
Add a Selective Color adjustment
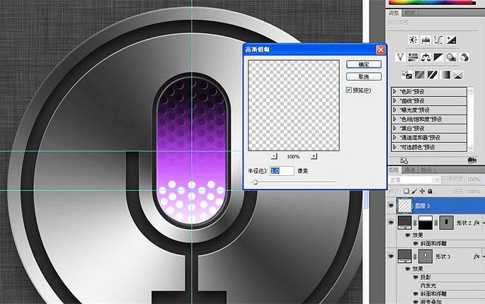click(458, 74)
